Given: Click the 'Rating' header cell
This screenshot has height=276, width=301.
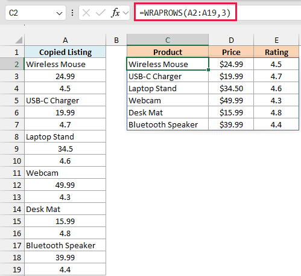Looking at the screenshot, I should click(x=276, y=52).
